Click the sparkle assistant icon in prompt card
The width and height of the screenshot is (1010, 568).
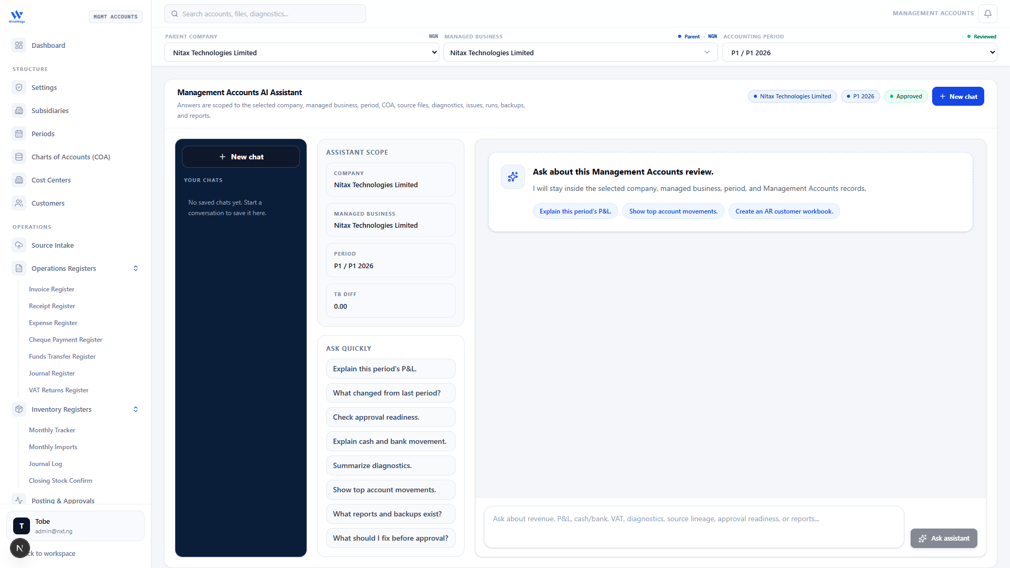click(513, 177)
